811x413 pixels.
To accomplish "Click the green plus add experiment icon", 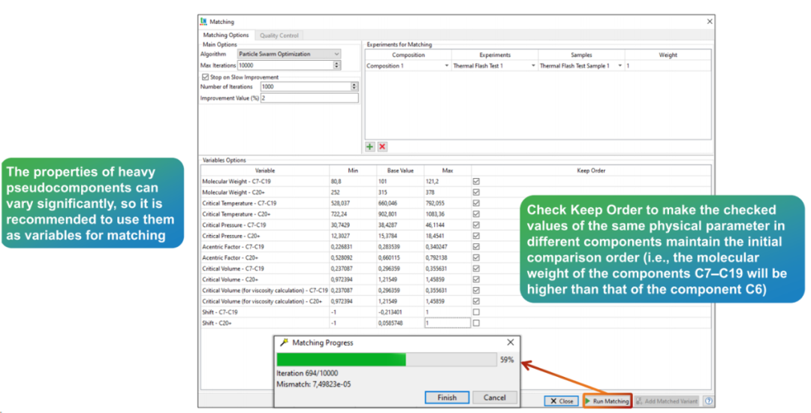I will [x=370, y=146].
